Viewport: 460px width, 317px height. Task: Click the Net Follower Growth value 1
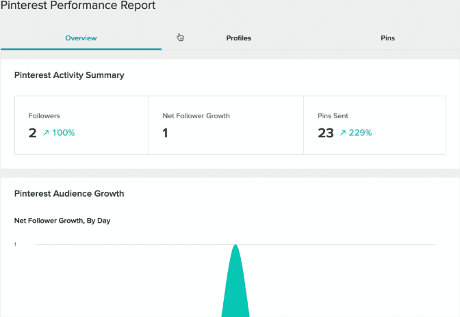tap(166, 133)
